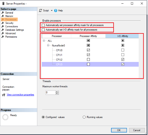
Task: Open Database Settings page
Action: 14,30
